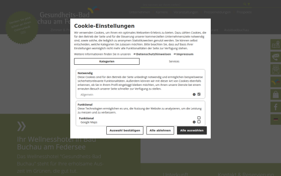Viewport: 281px width, 176px height.
Task: Enable the Google Maps checkbox
Action: pos(199,122)
